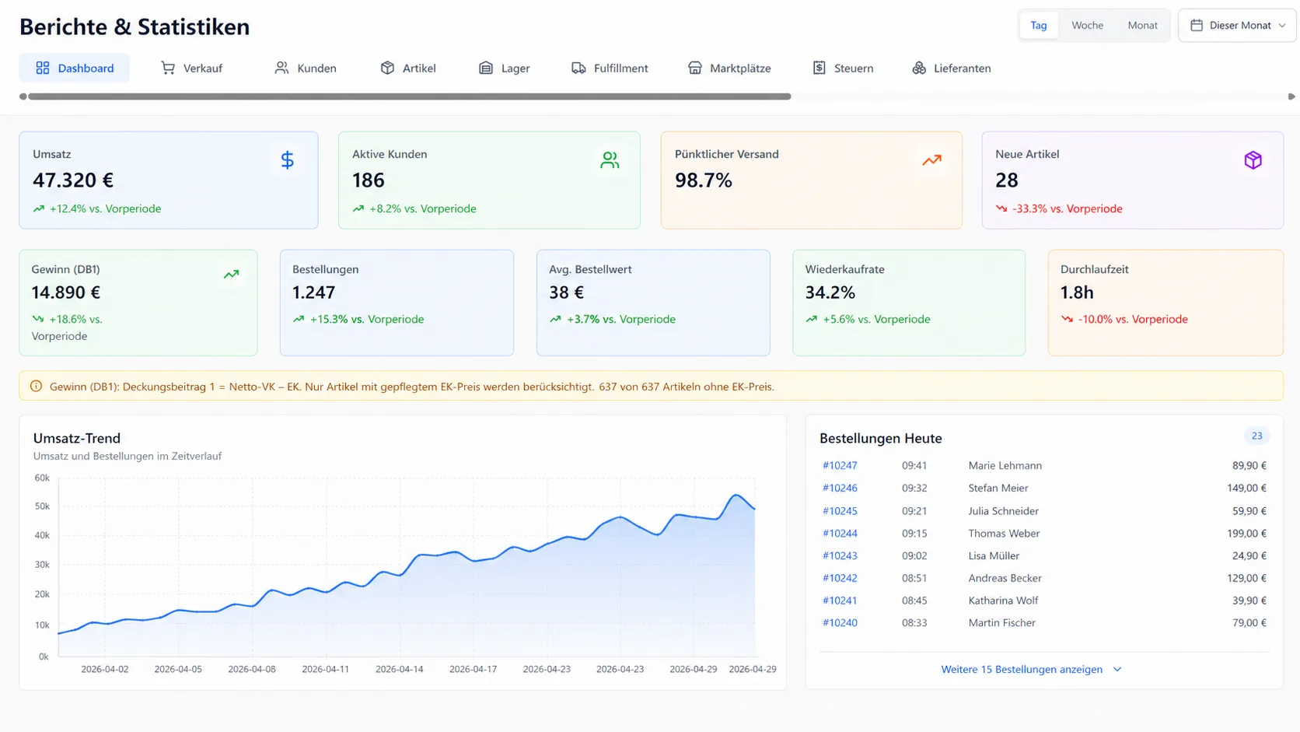The width and height of the screenshot is (1300, 732).
Task: Click the x-axis date label 2026-04-14
Action: (x=400, y=670)
